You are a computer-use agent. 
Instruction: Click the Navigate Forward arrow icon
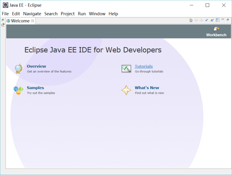point(202,20)
